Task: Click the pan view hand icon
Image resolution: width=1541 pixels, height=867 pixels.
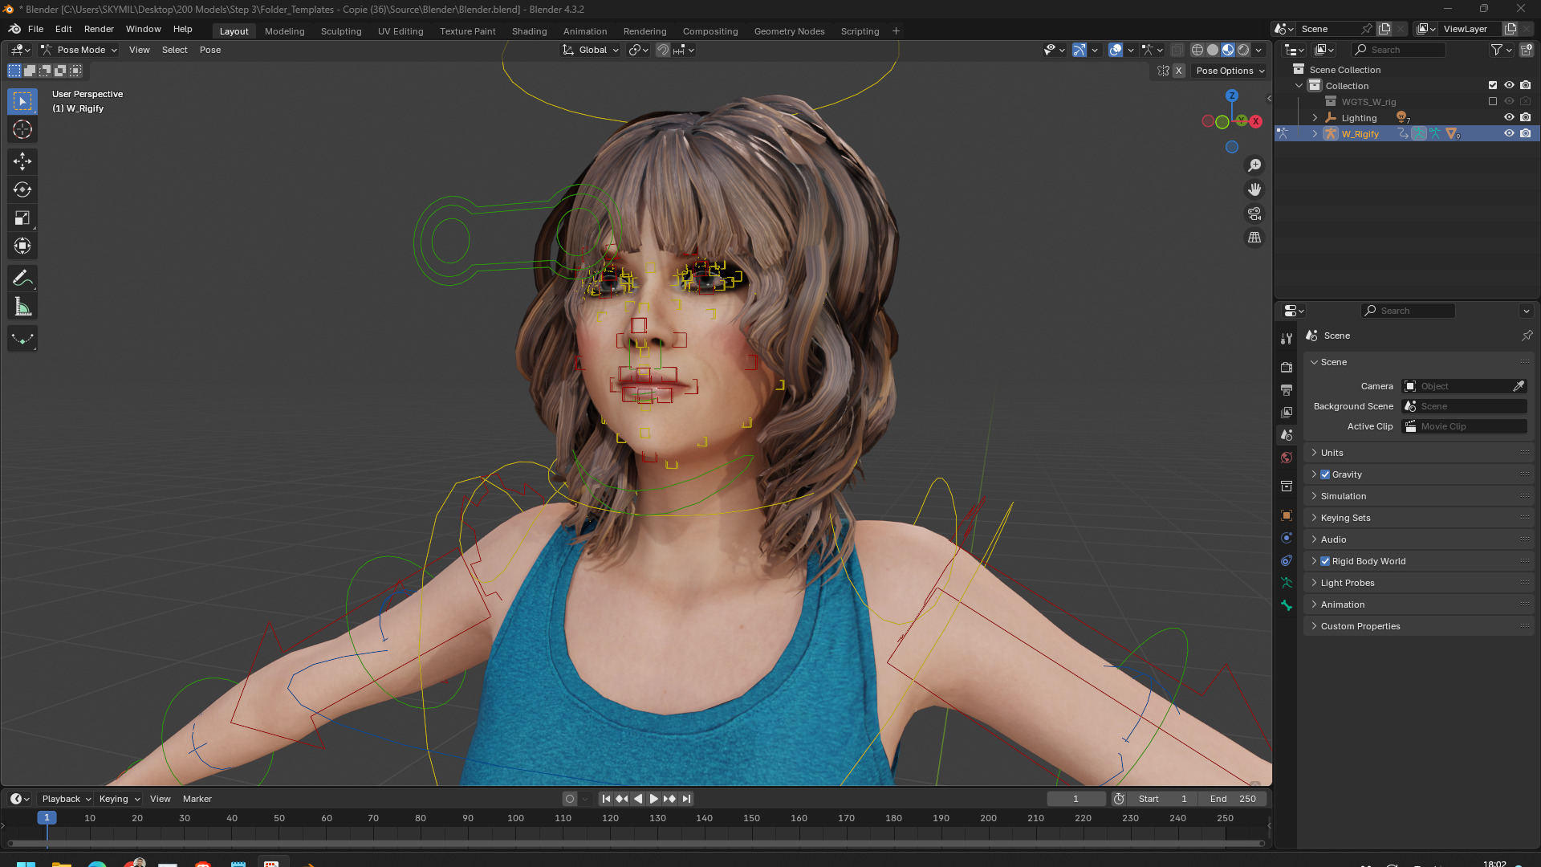Action: point(1254,189)
